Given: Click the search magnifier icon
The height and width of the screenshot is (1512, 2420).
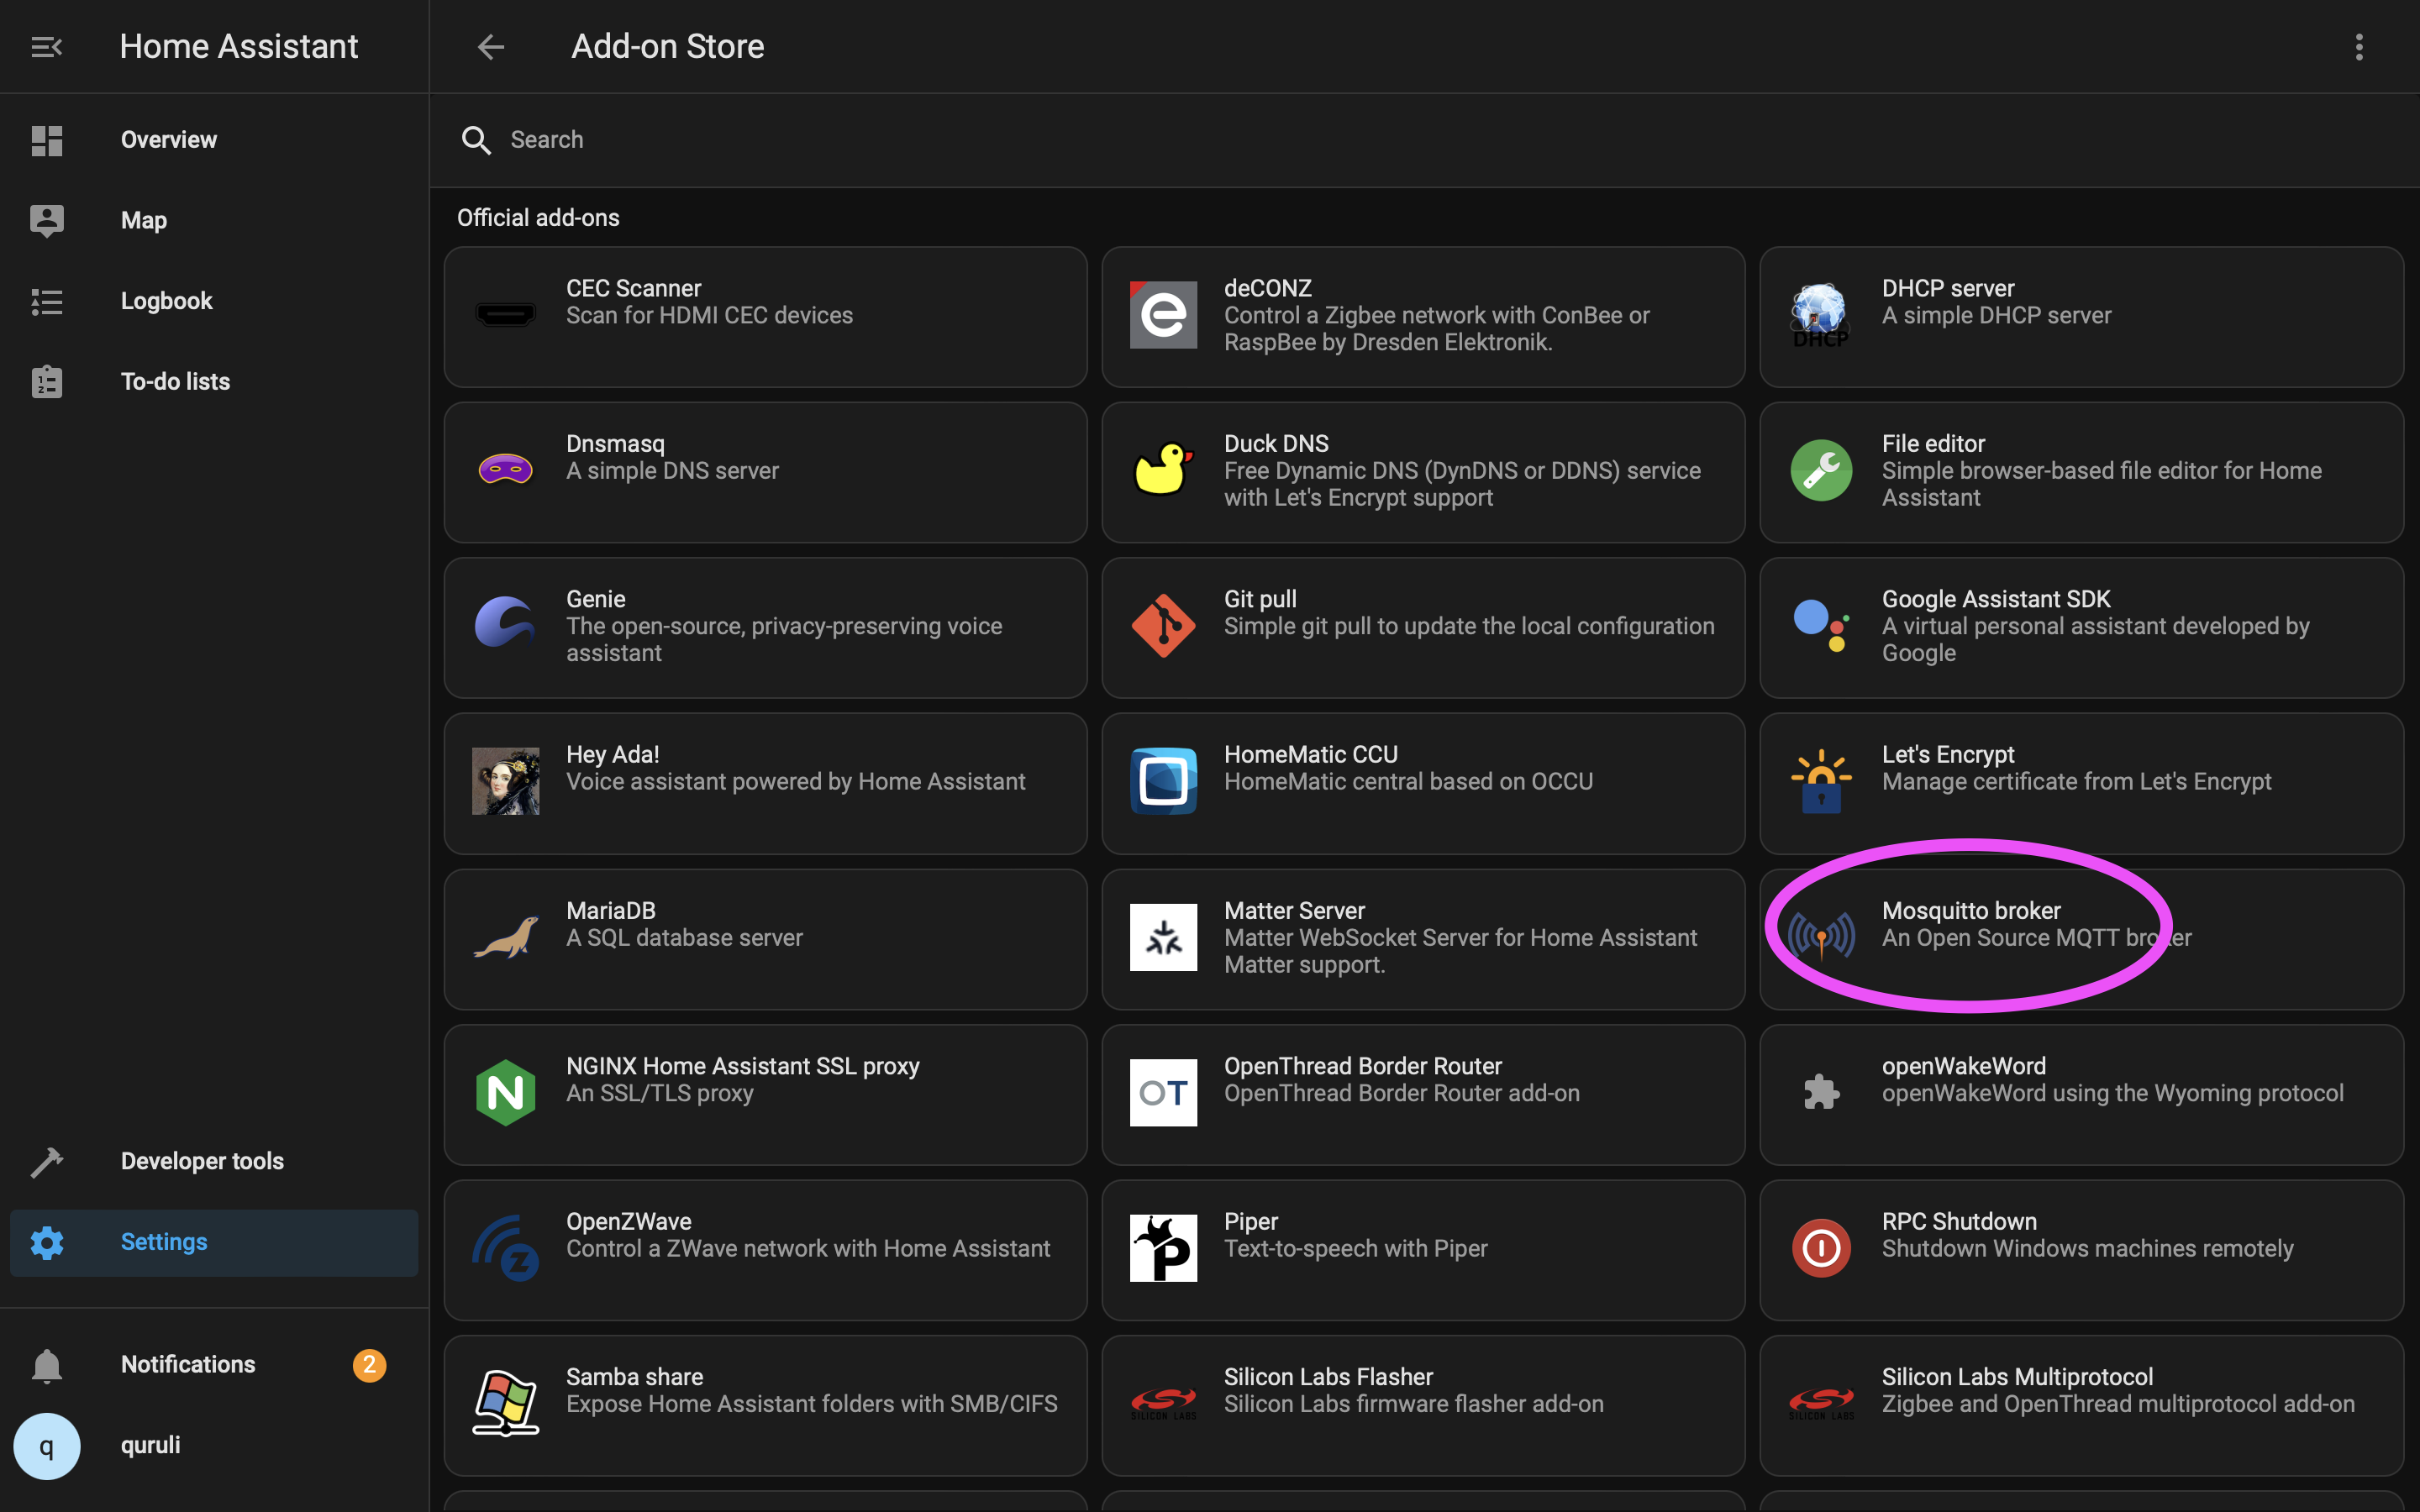Looking at the screenshot, I should coord(476,140).
